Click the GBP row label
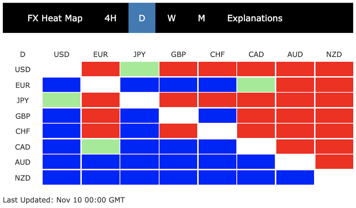Viewport: 356px width, 208px height. point(23,116)
